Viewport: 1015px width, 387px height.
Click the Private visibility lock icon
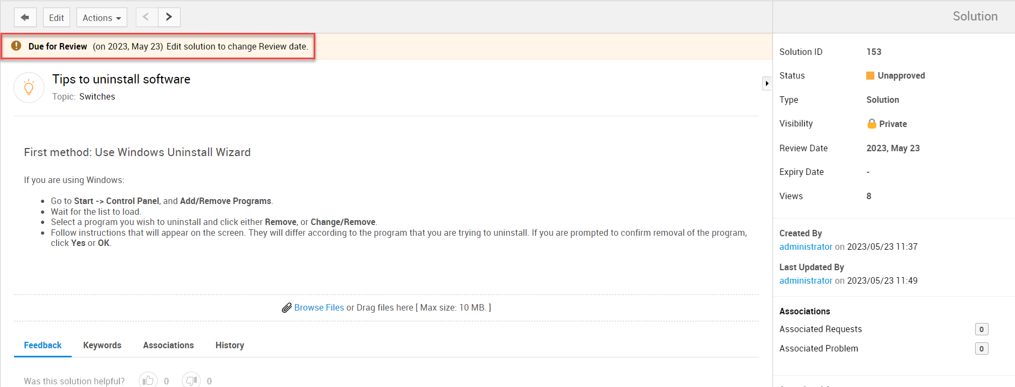(x=872, y=124)
